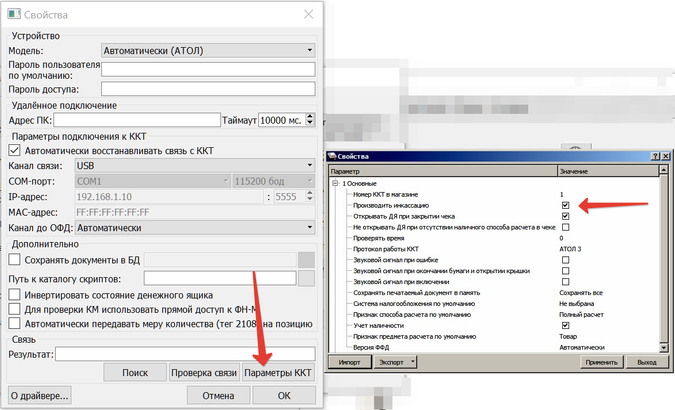Click the Значение column header

tap(608, 171)
